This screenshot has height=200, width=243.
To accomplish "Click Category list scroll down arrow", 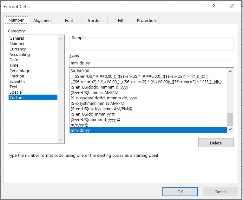I will (61, 140).
